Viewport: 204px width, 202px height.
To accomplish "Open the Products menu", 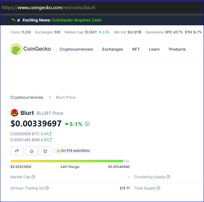I will (177, 49).
